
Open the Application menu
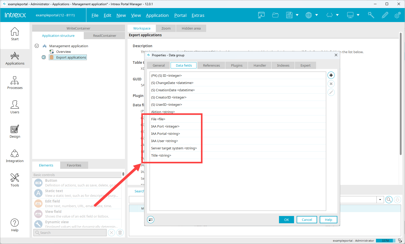point(157,15)
